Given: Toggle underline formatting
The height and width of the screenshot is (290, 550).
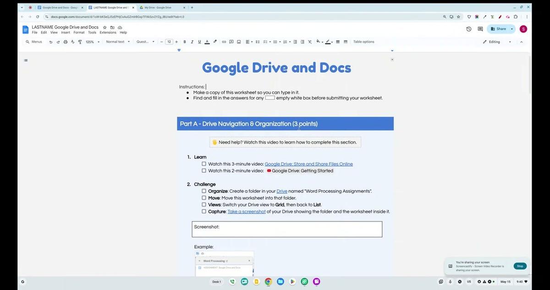Looking at the screenshot, I should [x=199, y=42].
